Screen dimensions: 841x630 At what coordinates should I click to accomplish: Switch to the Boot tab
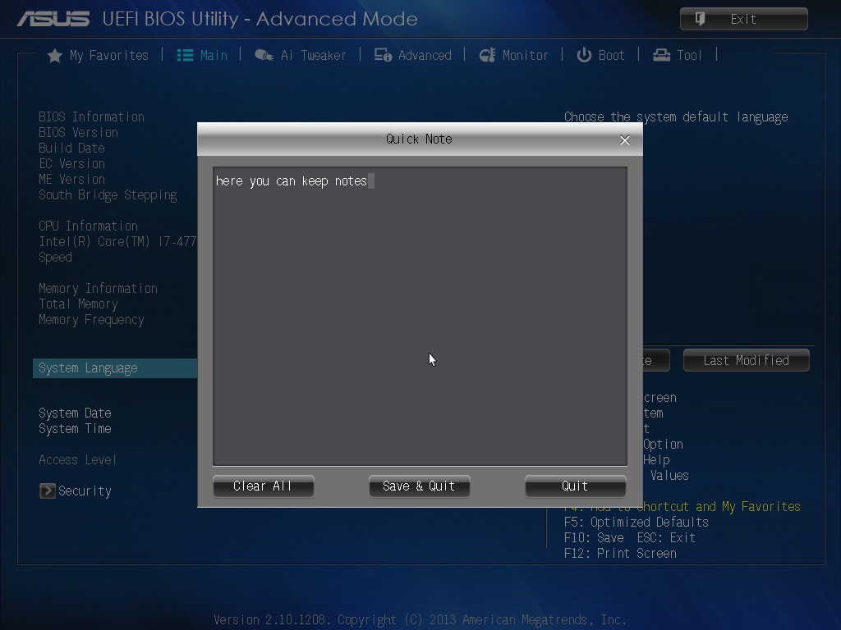[600, 55]
